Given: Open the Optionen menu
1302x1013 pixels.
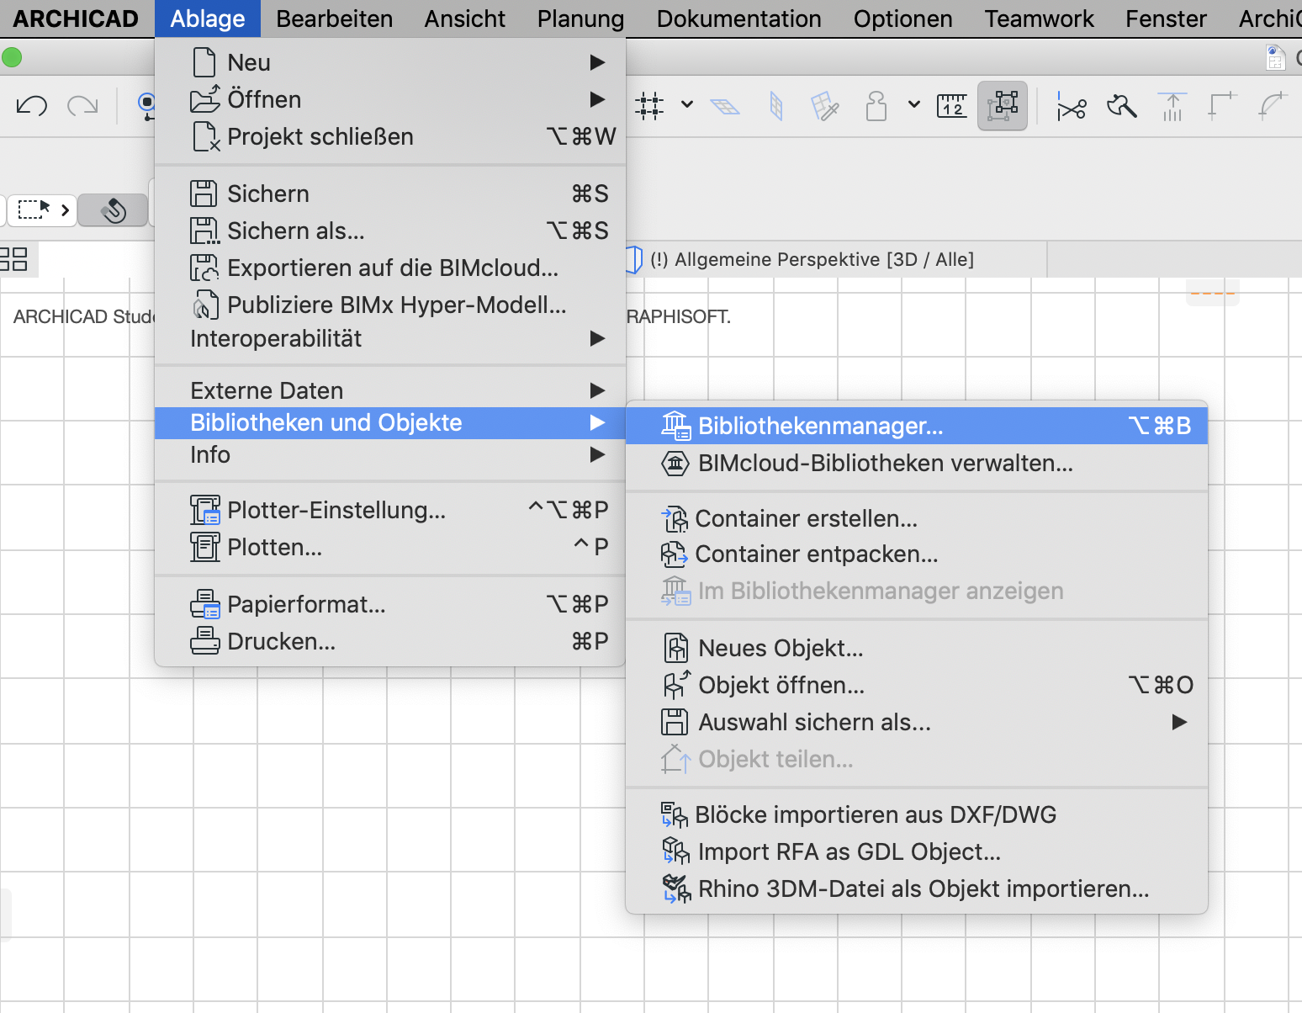Looking at the screenshot, I should point(902,19).
